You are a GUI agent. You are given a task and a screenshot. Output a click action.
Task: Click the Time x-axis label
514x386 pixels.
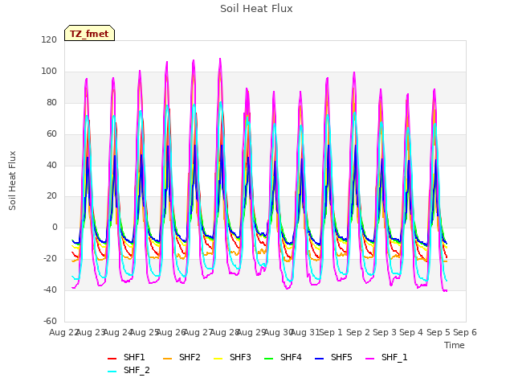[x=454, y=345]
